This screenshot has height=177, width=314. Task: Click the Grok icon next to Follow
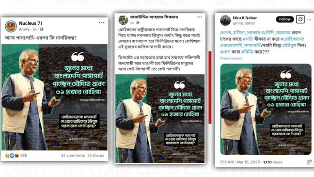300,19
